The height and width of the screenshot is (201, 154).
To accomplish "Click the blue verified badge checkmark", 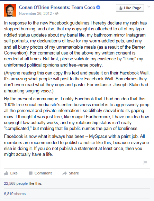I will [98, 8].
